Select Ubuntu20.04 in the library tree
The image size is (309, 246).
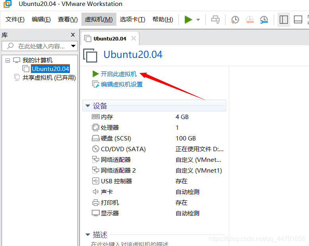pos(50,69)
